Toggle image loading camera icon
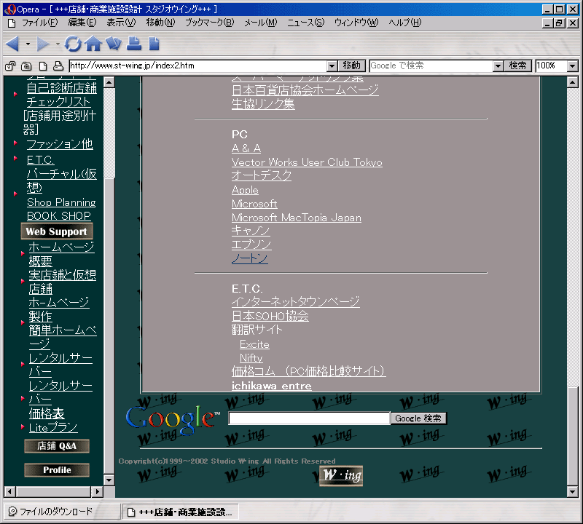The image size is (583, 524). [x=26, y=66]
